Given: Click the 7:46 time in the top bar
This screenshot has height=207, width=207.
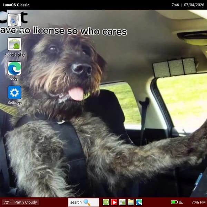Looking at the screenshot, I should (x=175, y=5).
